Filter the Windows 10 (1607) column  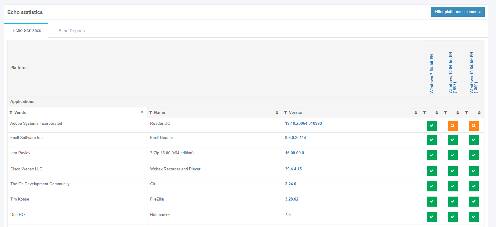(446, 113)
